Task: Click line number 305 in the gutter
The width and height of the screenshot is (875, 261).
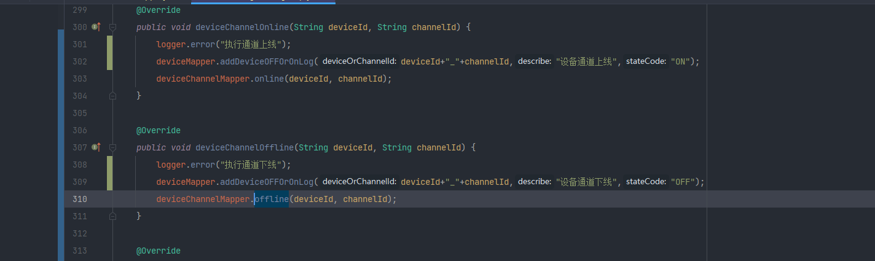Action: (80, 113)
